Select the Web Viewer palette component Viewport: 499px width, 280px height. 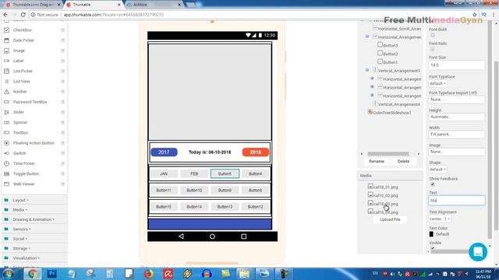click(x=23, y=184)
